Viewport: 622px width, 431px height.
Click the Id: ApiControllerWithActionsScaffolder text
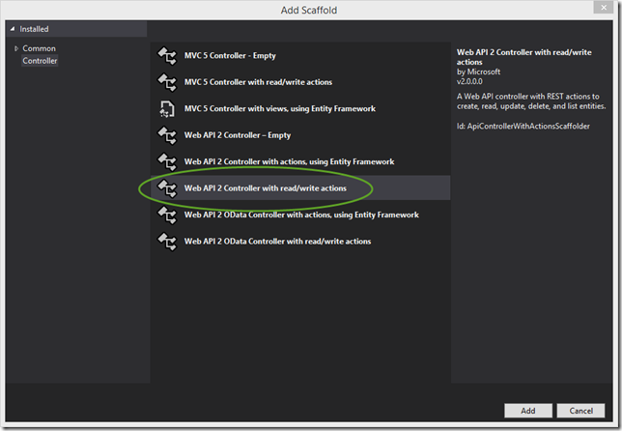[x=523, y=127]
